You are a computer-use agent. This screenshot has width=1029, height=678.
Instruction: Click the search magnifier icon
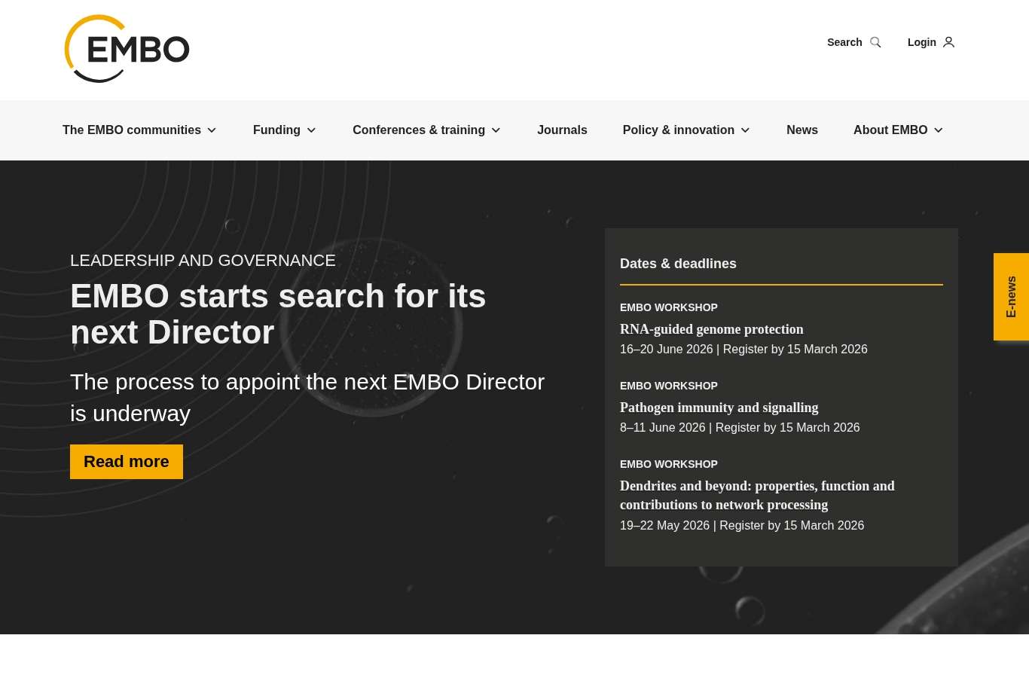coord(875,42)
